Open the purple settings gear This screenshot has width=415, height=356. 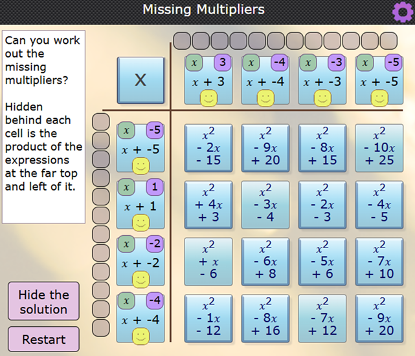click(x=402, y=10)
